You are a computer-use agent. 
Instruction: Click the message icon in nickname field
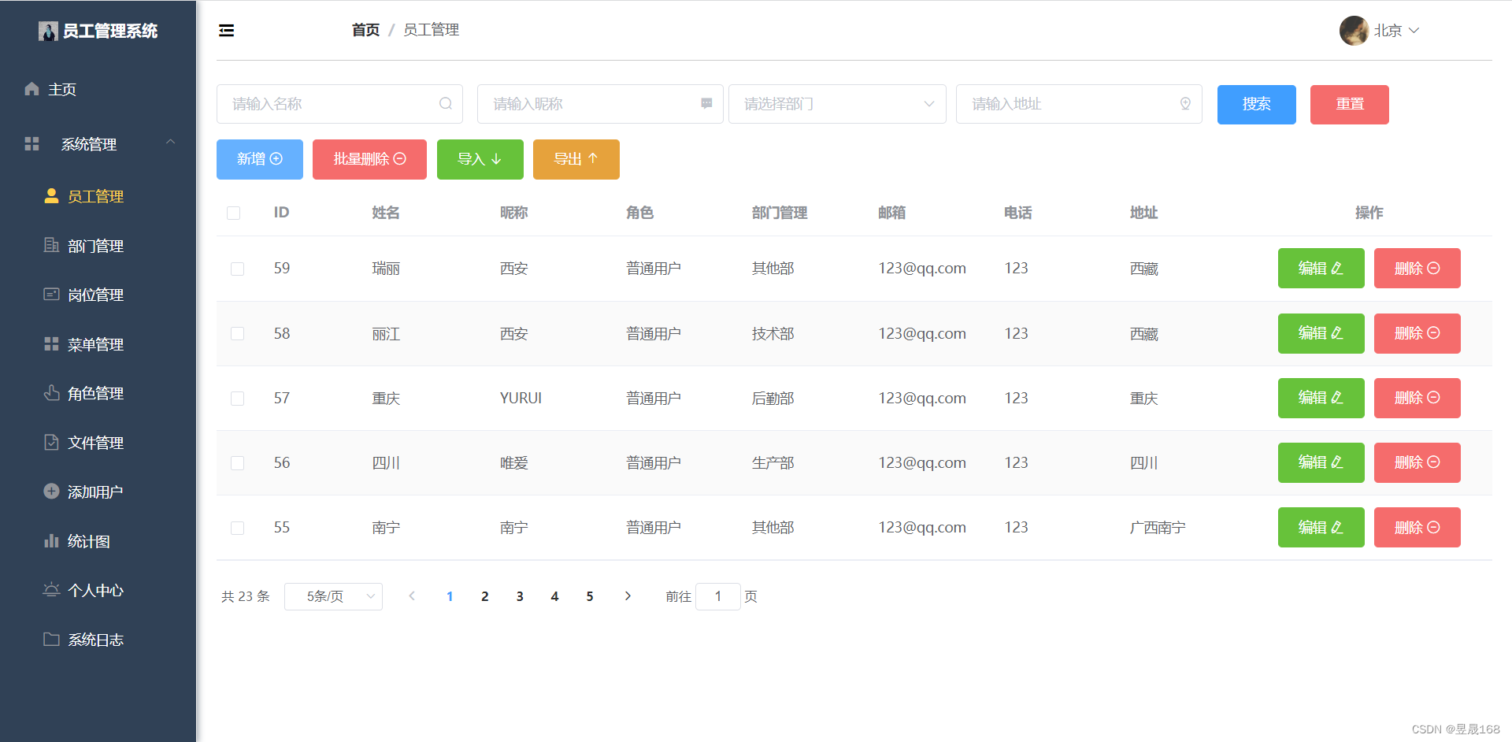point(706,104)
